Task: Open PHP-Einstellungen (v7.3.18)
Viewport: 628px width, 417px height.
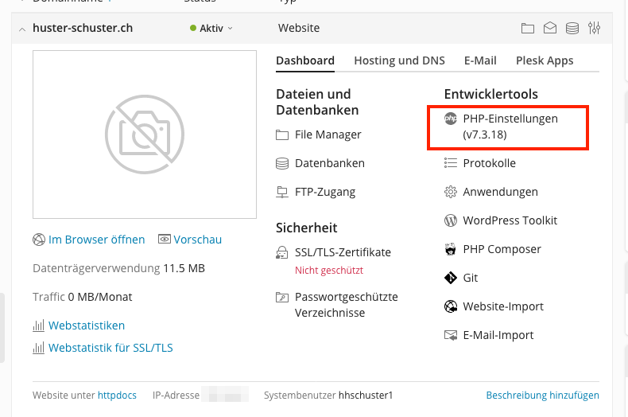Action: pyautogui.click(x=510, y=127)
